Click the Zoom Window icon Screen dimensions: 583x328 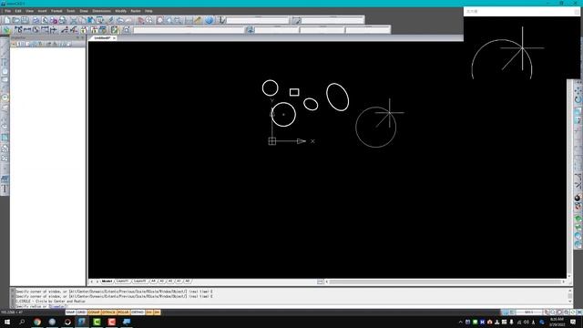pyautogui.click(x=160, y=20)
